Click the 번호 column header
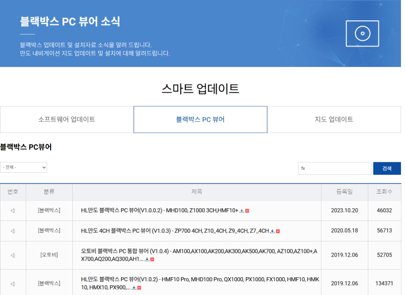Screen dimensions: 405x295 [13, 192]
